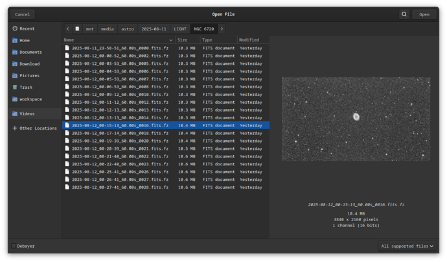Click file icon of the _0012.fits.fz row
Viewport: 447px width, 262px height.
pyautogui.click(x=67, y=102)
